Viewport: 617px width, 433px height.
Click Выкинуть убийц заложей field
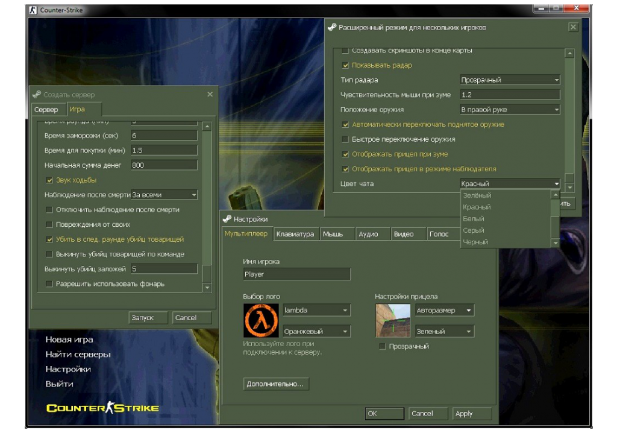click(x=164, y=269)
